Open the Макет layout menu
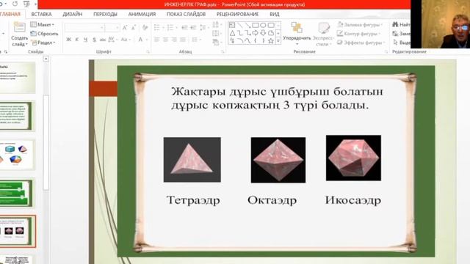Image resolution: width=470 pixels, height=264 pixels. point(43,24)
